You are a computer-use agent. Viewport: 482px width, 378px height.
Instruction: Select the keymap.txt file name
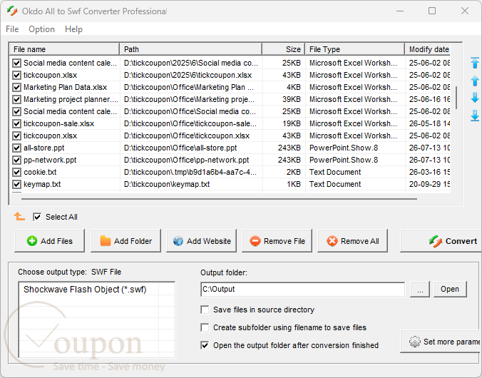tap(42, 184)
